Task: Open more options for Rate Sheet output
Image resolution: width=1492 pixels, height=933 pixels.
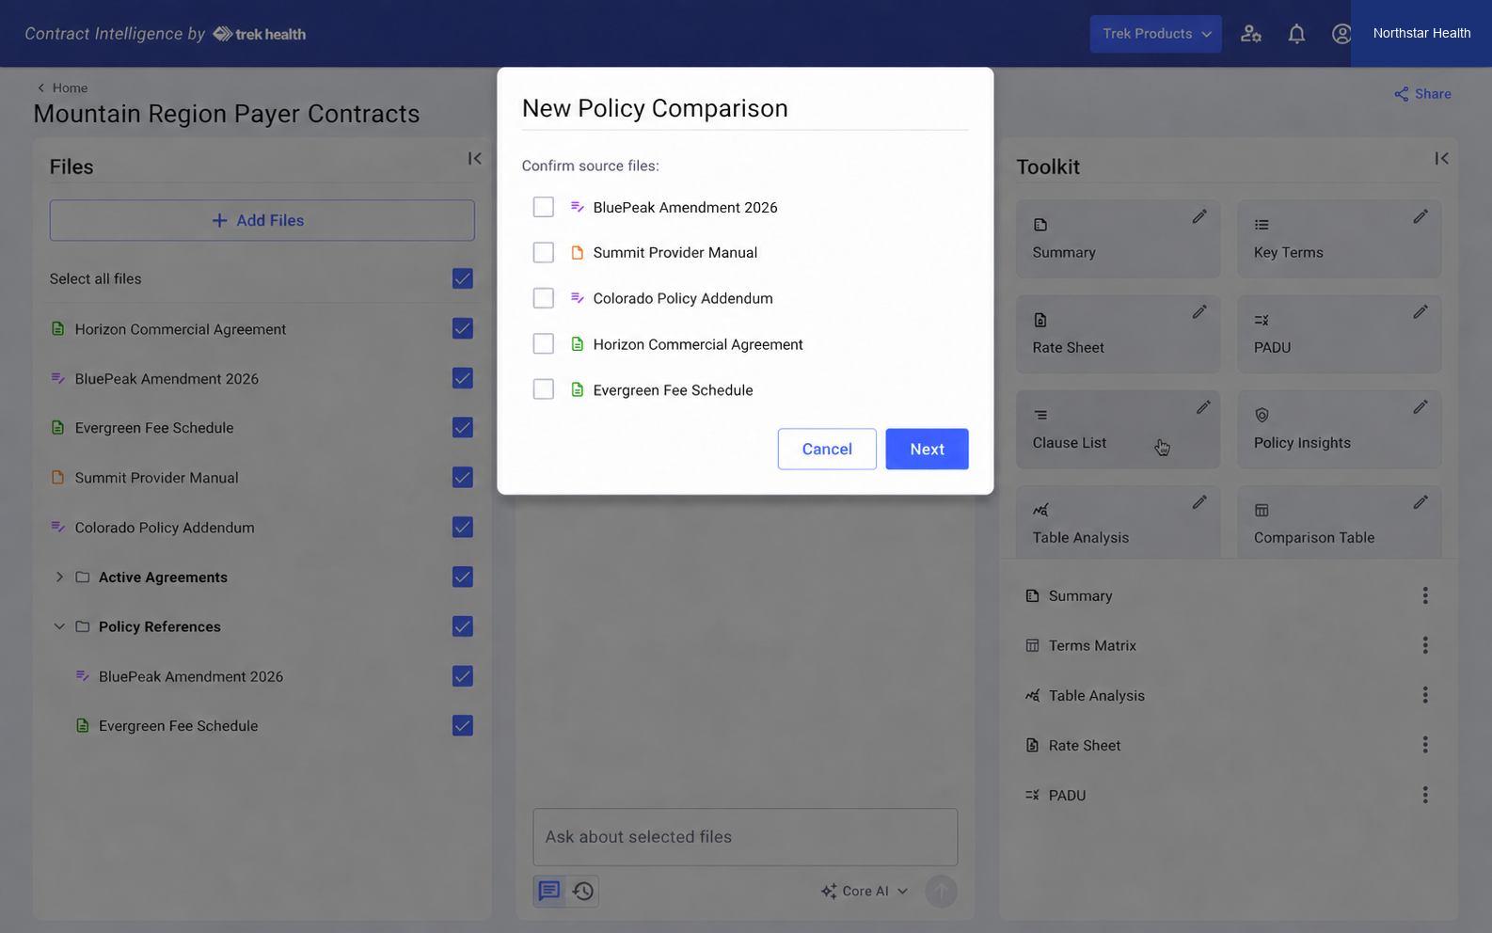Action: (x=1425, y=745)
